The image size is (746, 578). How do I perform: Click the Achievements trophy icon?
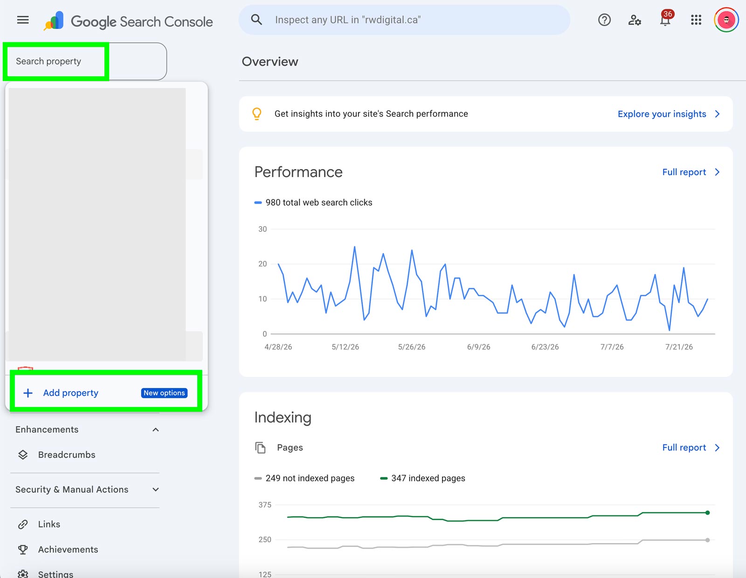pyautogui.click(x=23, y=550)
